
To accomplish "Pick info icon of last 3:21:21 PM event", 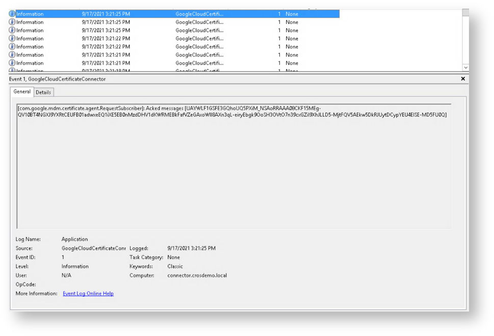I will pos(12,63).
